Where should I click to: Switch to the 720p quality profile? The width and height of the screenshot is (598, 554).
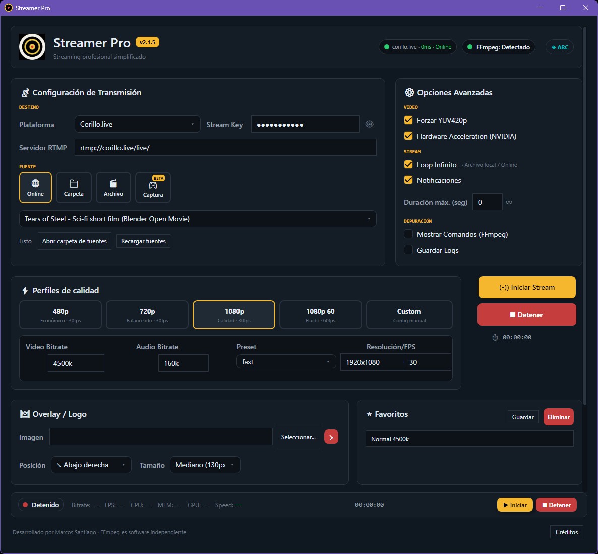click(x=147, y=315)
